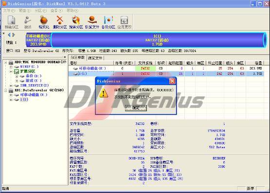Click the Recover Files (恢复文件) icon
Image resolution: width=270 pixels, height=193 pixels.
click(x=92, y=22)
